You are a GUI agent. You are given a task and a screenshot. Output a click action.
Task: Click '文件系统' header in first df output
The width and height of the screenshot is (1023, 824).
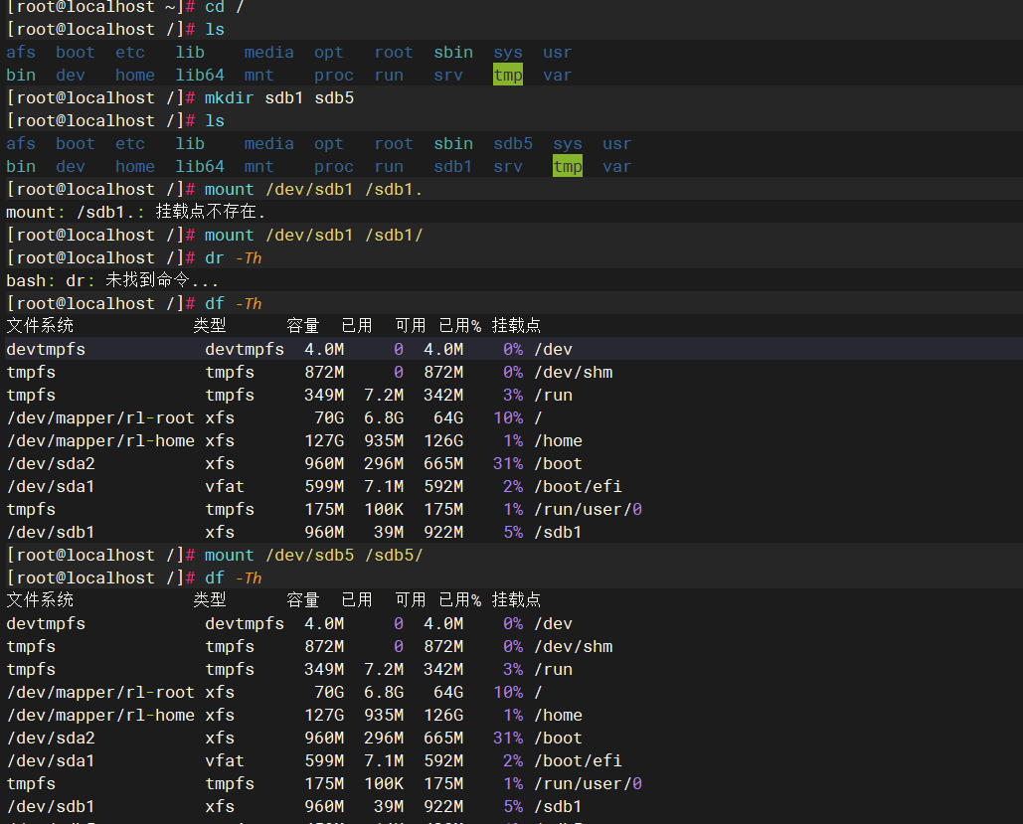coord(40,326)
